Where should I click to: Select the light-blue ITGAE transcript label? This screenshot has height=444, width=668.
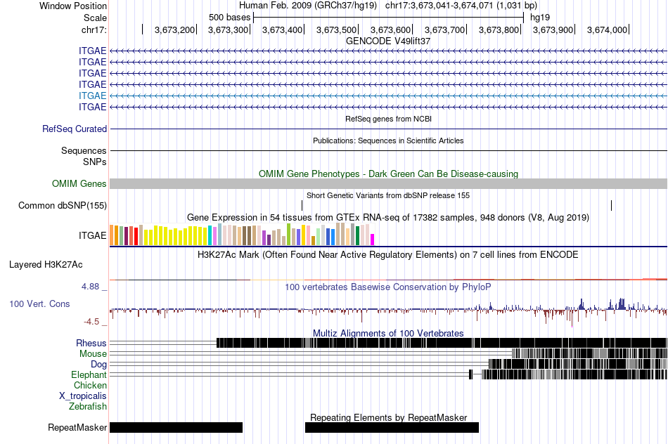(x=92, y=96)
